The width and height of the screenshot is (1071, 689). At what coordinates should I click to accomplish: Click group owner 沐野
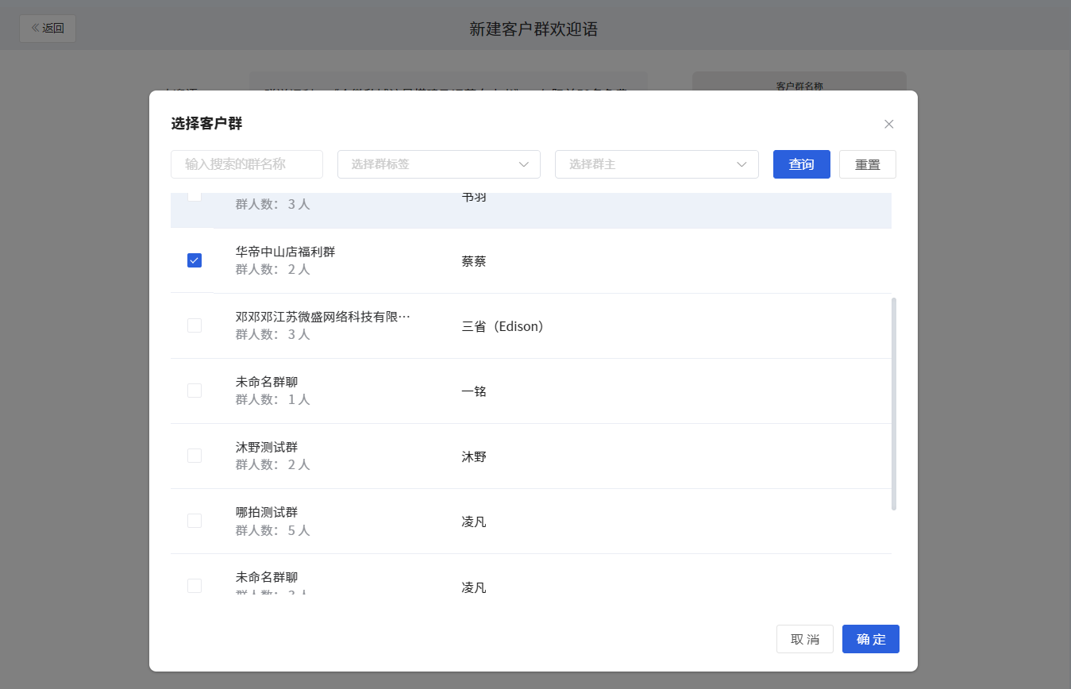[474, 456]
